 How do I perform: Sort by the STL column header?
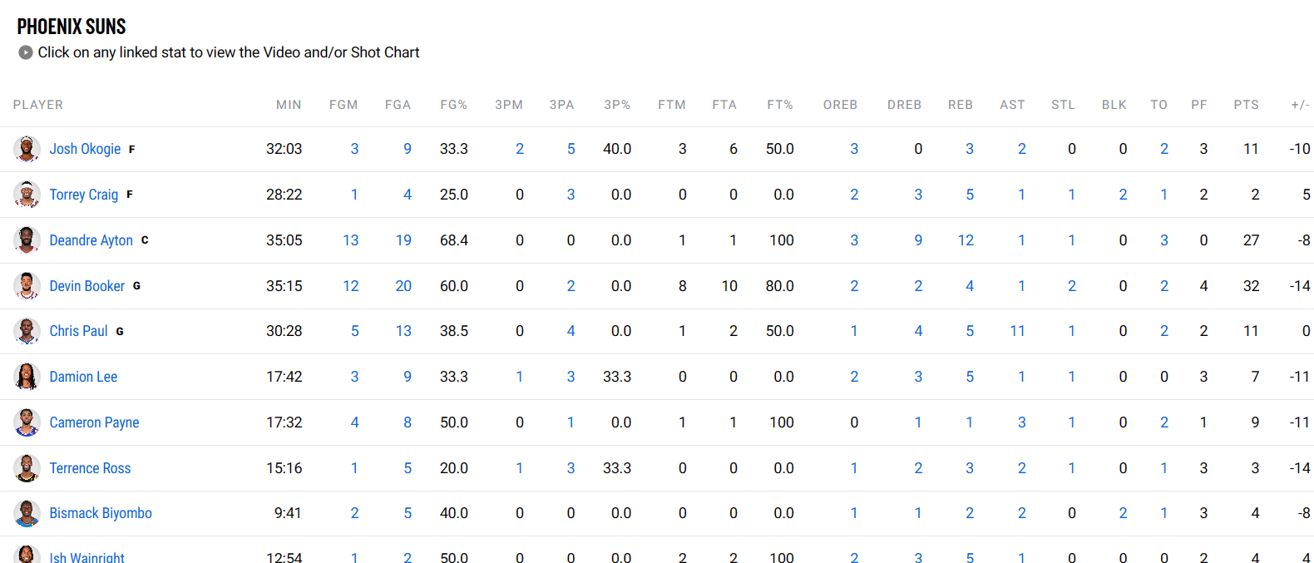pyautogui.click(x=1063, y=105)
